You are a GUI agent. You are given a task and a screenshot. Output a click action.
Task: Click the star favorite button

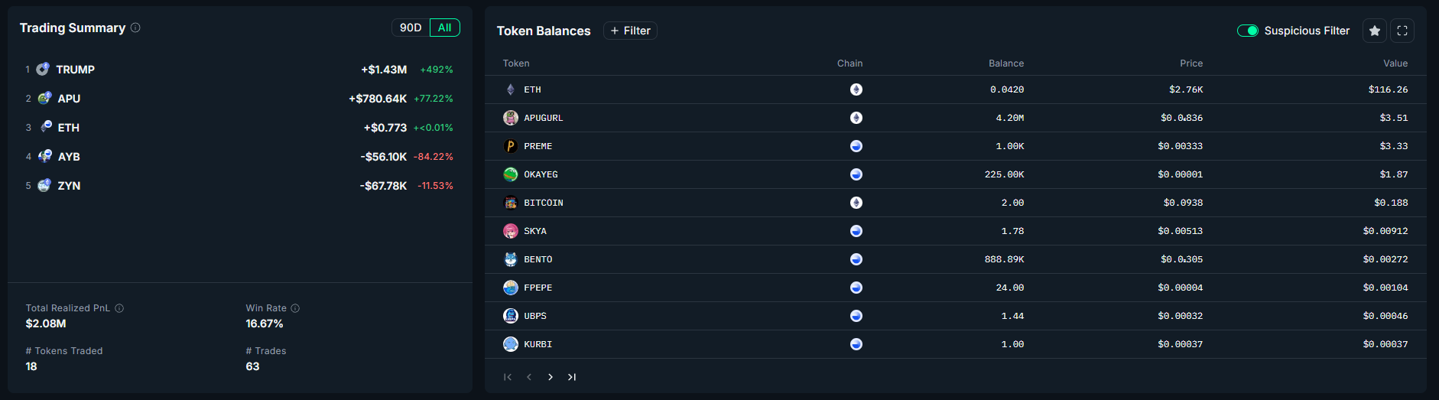click(1375, 31)
